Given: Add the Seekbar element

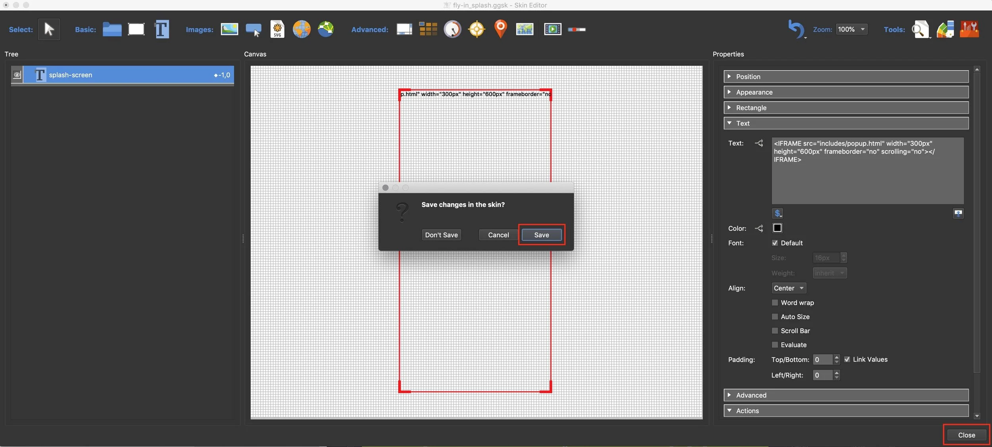Looking at the screenshot, I should tap(577, 29).
